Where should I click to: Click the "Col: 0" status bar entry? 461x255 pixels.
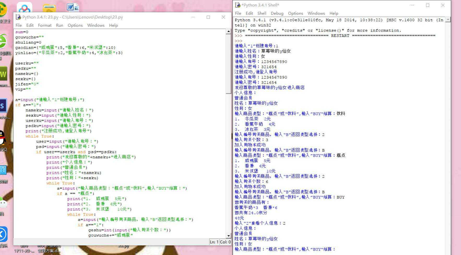225,242
